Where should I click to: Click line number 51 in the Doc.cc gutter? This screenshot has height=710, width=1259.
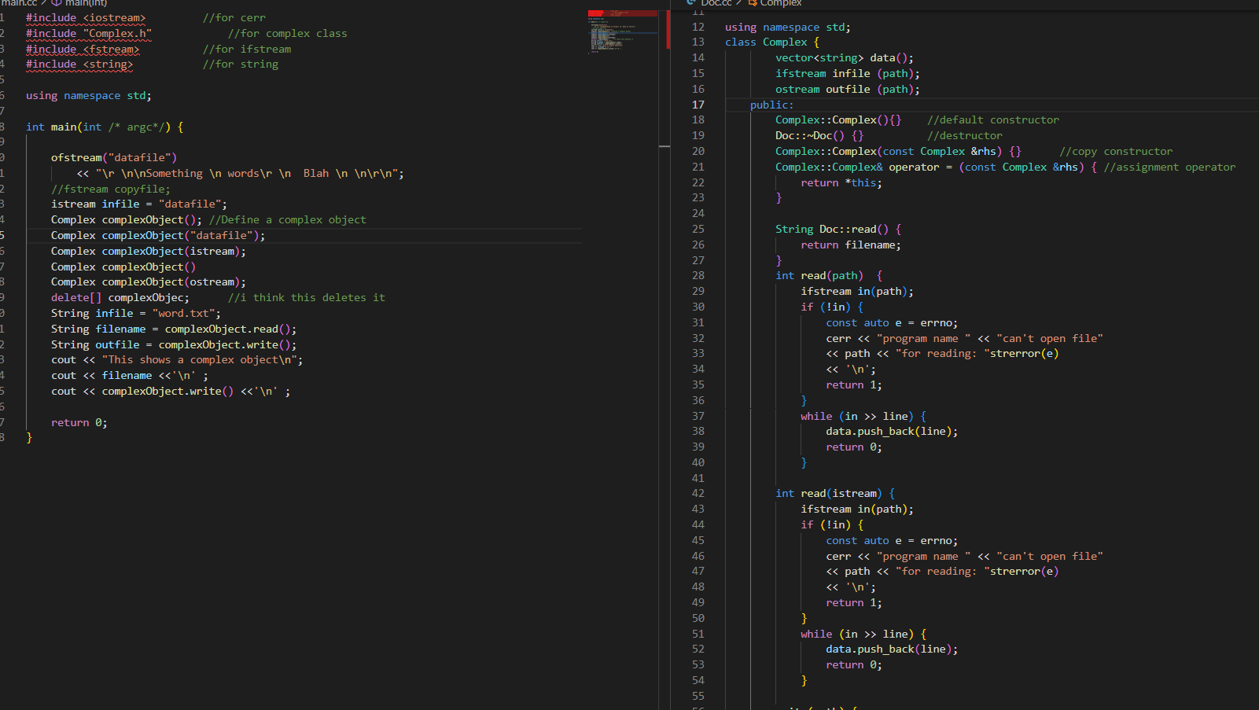pyautogui.click(x=698, y=634)
